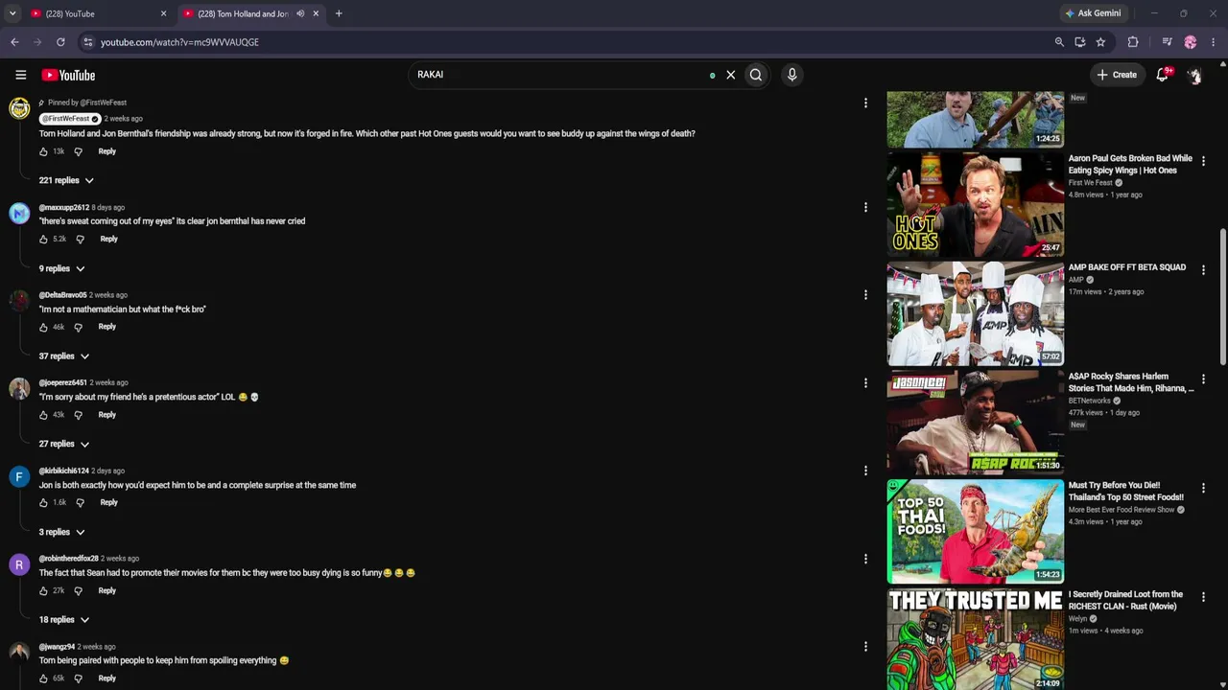The width and height of the screenshot is (1228, 690).
Task: Open options for DeltaBravo05 comment
Action: (x=865, y=295)
